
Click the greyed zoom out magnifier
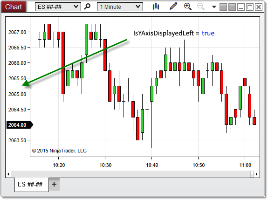click(x=201, y=7)
